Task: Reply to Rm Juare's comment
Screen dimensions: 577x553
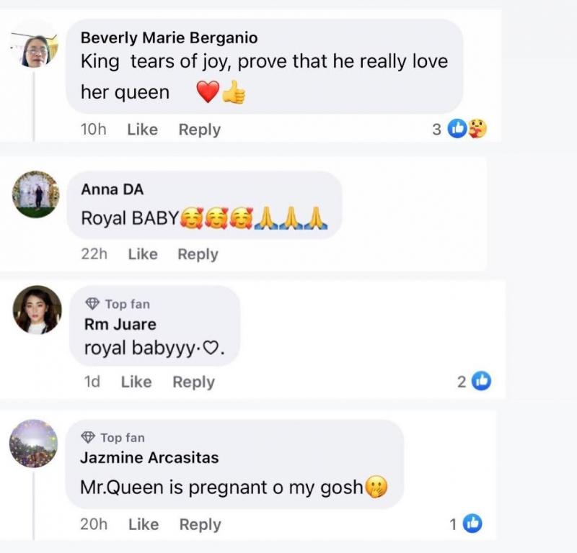Action: (193, 382)
